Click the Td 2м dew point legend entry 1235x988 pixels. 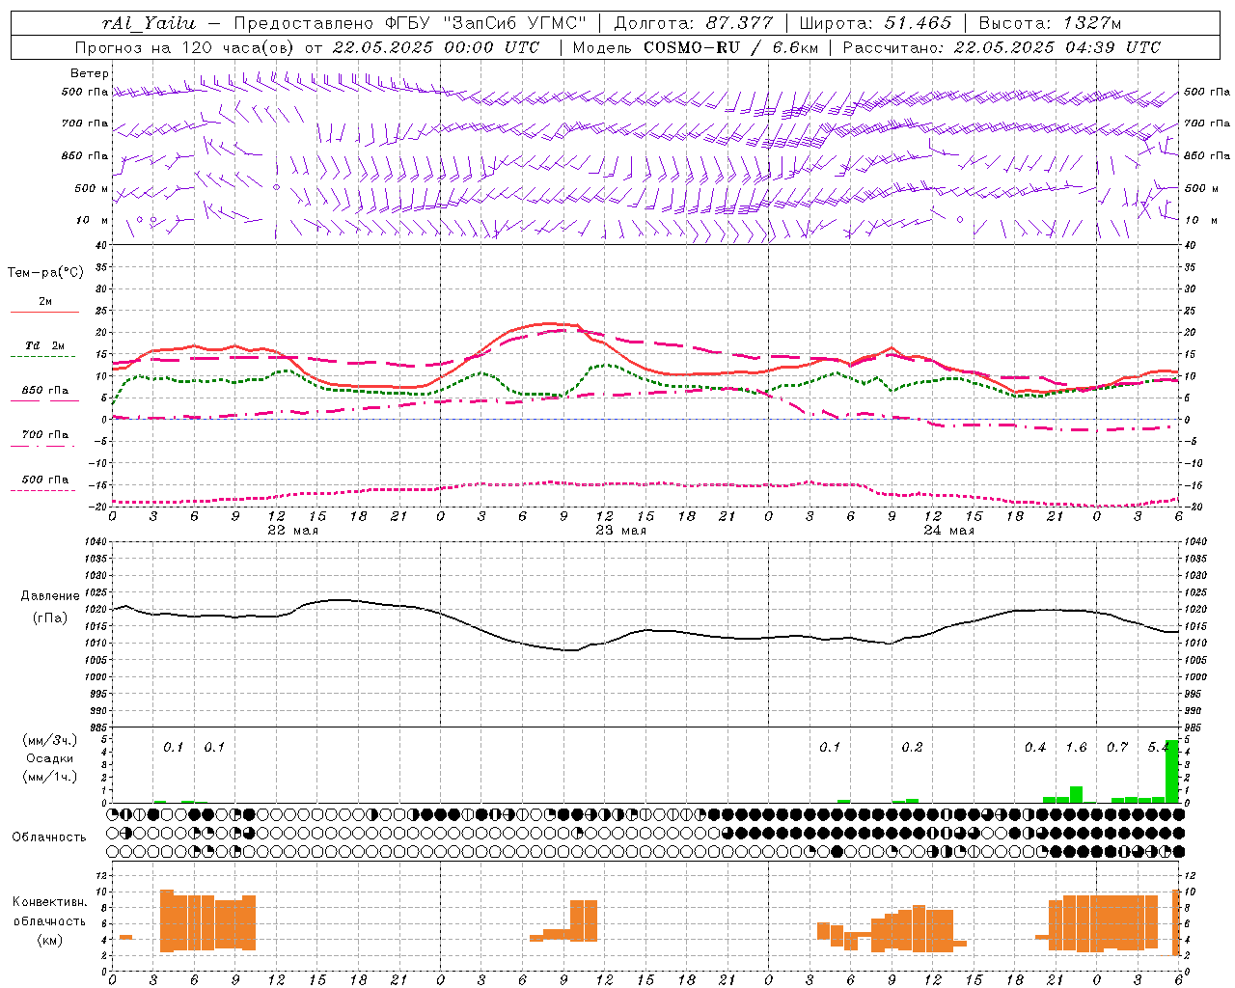[44, 345]
